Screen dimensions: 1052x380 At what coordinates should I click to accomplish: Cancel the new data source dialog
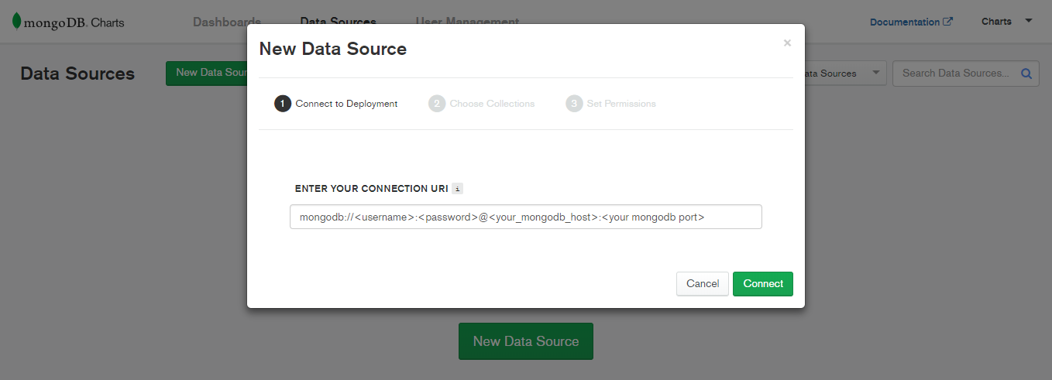(x=703, y=284)
